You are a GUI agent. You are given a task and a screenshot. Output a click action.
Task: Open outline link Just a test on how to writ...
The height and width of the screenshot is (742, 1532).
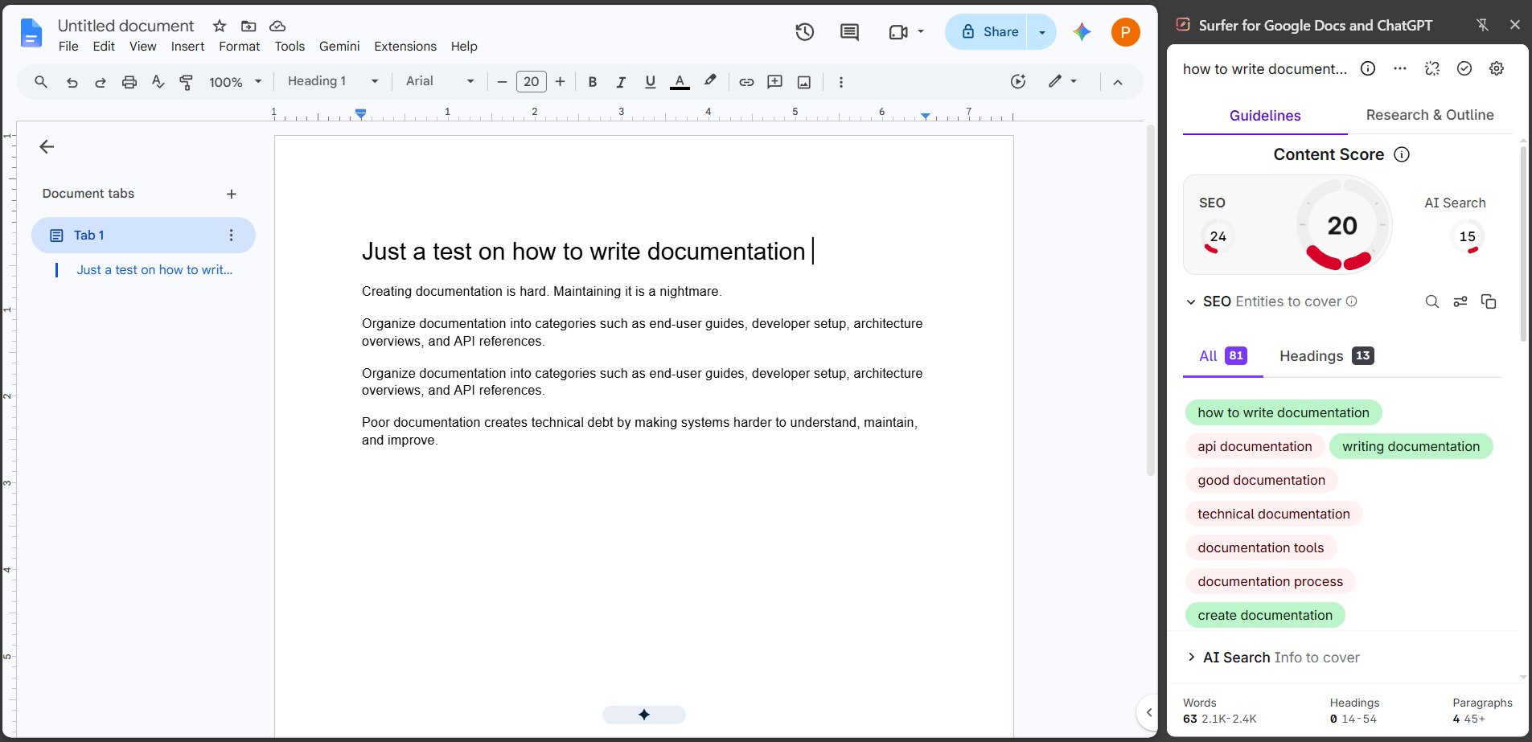[x=154, y=270]
